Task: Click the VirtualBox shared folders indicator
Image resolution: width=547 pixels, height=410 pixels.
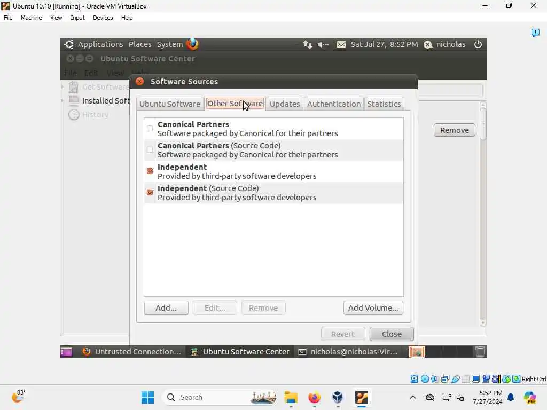Action: click(465, 379)
